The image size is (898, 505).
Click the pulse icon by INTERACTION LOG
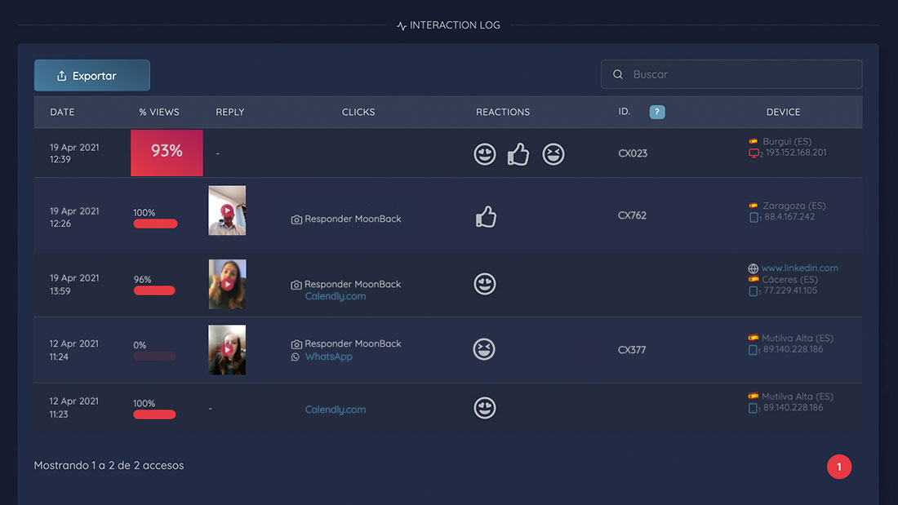click(x=402, y=26)
